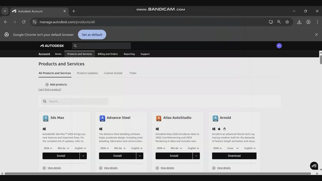This screenshot has width=322, height=181.
Task: Expand Alias AutoStudio Install options arrow
Action: (196, 156)
